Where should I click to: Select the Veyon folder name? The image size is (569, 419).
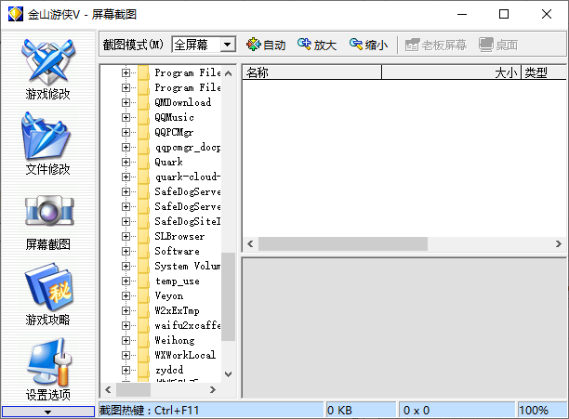click(169, 295)
